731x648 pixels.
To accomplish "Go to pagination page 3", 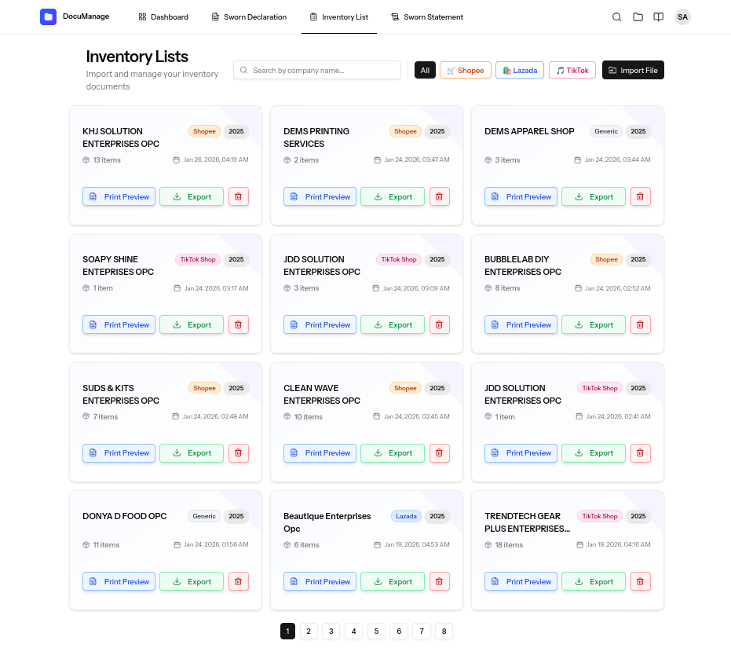I will pos(331,632).
